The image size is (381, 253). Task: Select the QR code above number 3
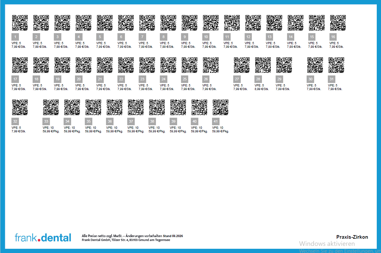(62, 23)
